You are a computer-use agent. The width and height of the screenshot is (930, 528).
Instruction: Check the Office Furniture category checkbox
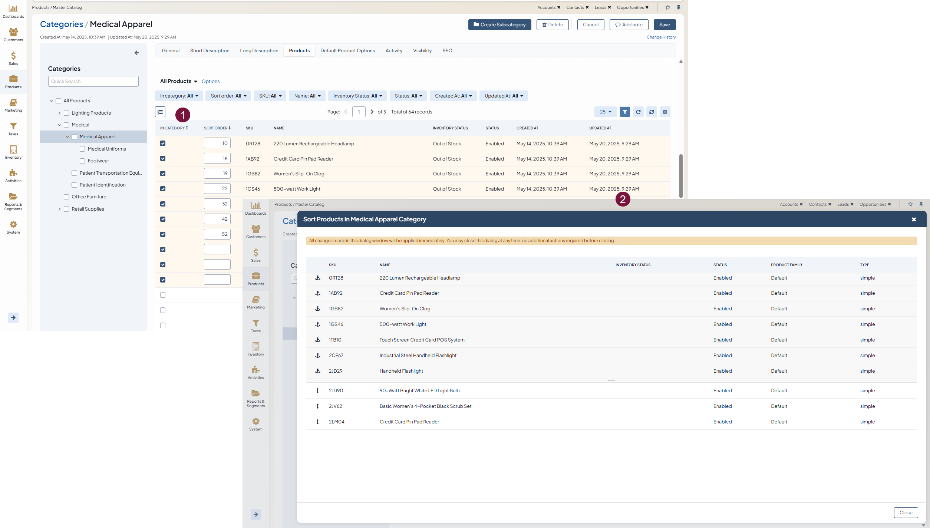[x=66, y=197]
